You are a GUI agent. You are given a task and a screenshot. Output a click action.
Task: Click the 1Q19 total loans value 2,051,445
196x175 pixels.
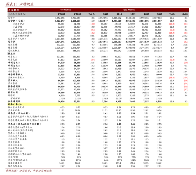pyautogui.click(x=130, y=21)
